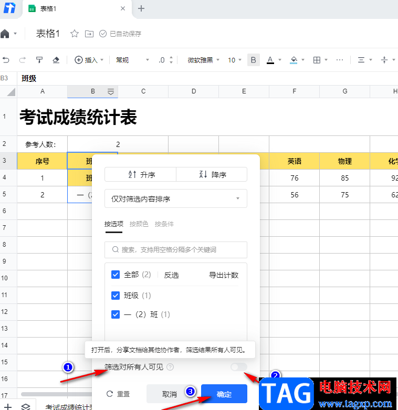The width and height of the screenshot is (398, 410).
Task: Open the 插入 insert menu
Action: (x=89, y=60)
